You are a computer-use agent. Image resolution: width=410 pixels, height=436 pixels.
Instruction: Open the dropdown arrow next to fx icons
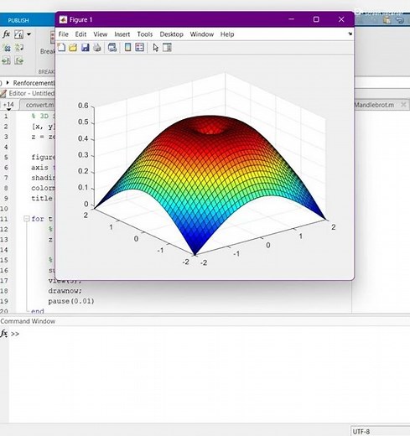pyautogui.click(x=29, y=34)
